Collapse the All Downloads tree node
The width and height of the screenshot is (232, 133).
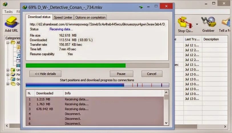(x=8, y=43)
